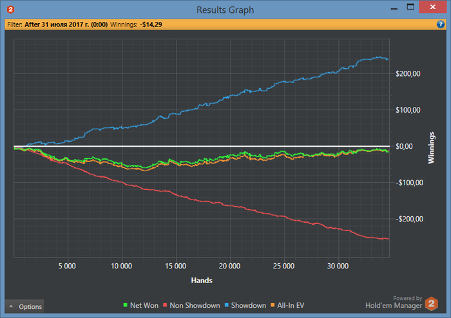Click the Results Graph window title
Image resolution: width=451 pixels, height=318 pixels.
coord(225,10)
